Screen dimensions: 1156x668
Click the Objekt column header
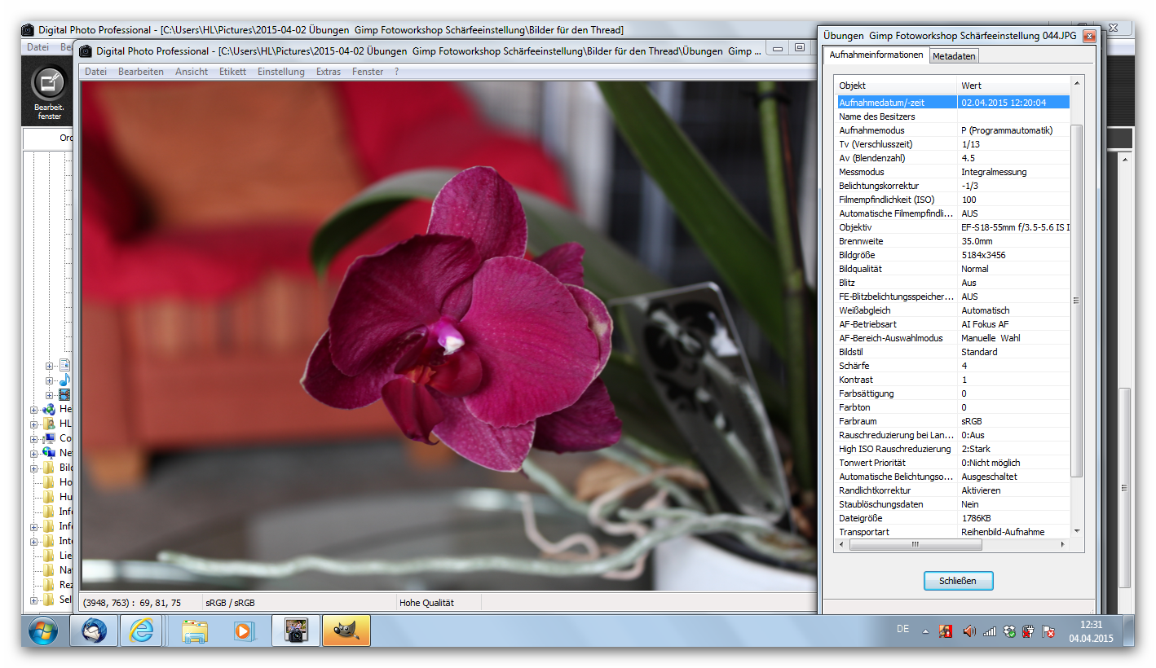[x=897, y=86]
